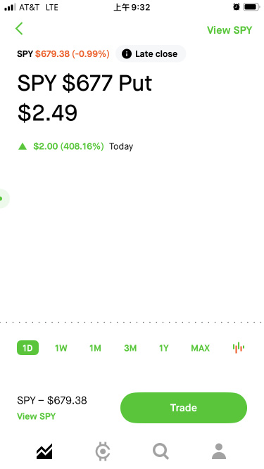Open the search magnifier tab
This screenshot has height=469, width=264.
coord(161,451)
